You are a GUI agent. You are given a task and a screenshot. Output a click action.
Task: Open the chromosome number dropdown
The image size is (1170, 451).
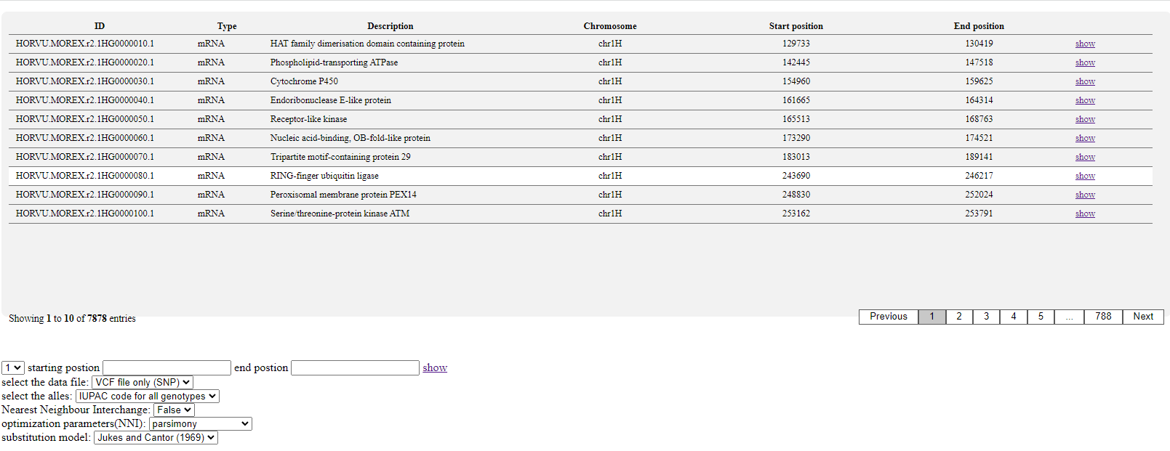tap(13, 368)
